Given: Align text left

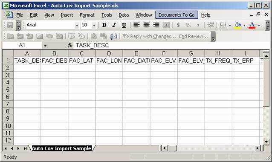Looking at the screenshot, I should (136, 25).
